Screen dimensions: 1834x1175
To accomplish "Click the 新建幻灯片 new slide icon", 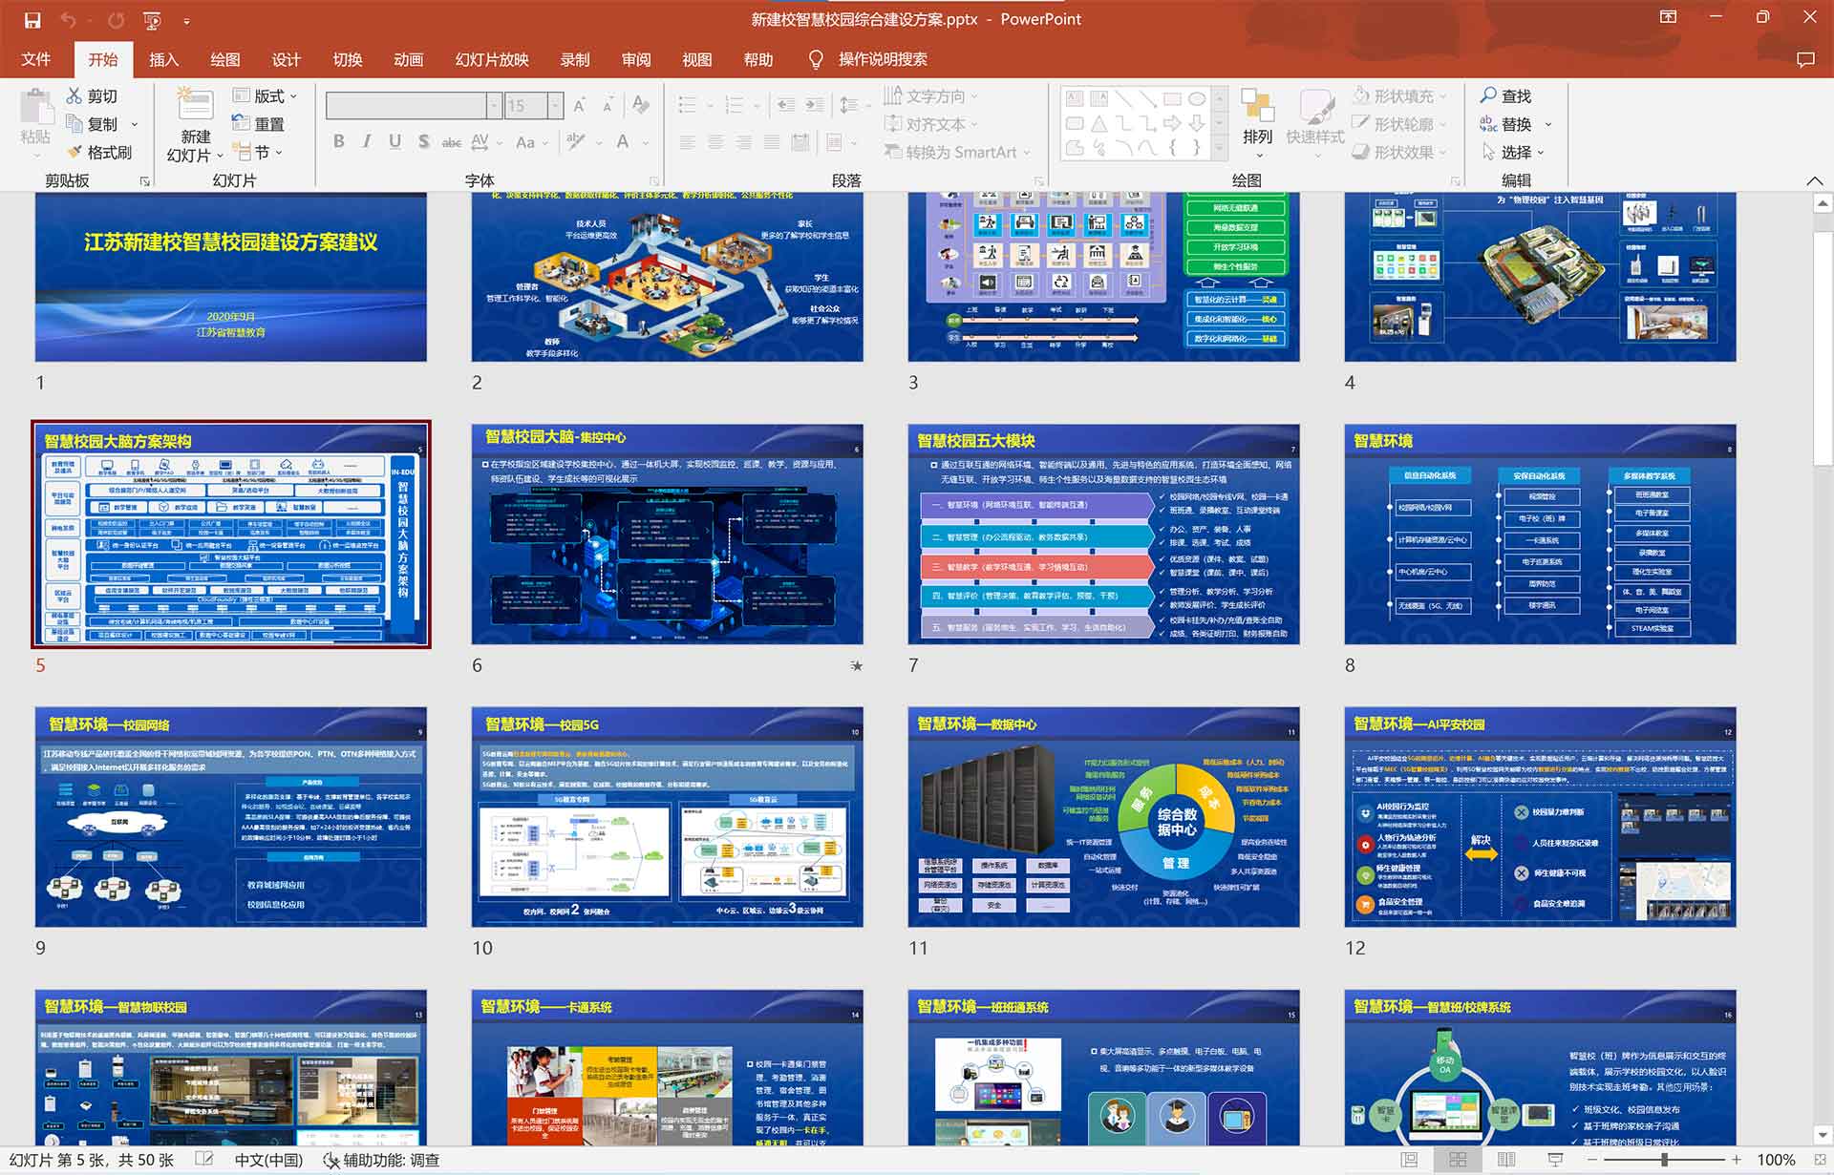I will pyautogui.click(x=195, y=107).
